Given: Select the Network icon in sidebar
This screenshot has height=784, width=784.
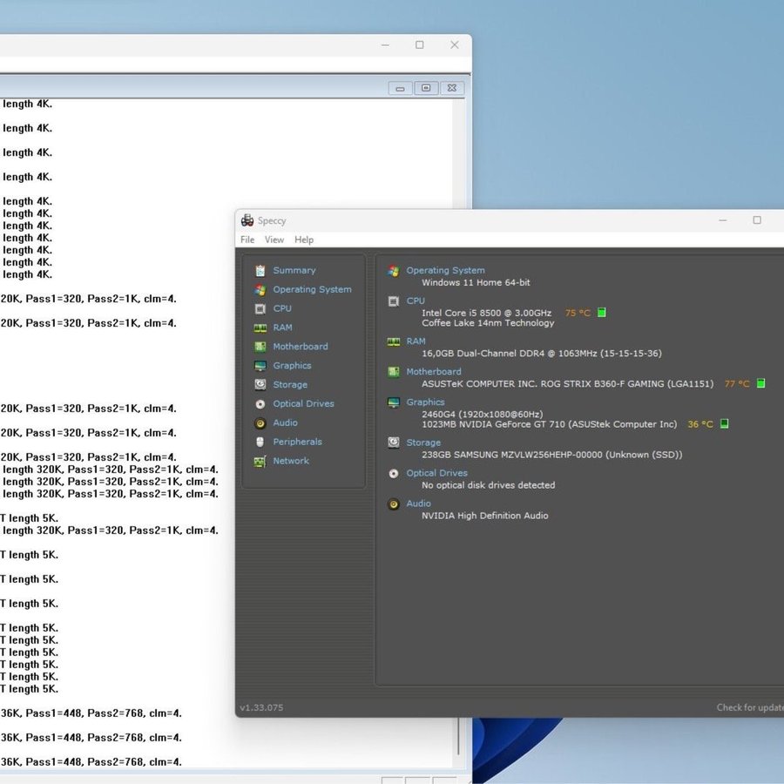Looking at the screenshot, I should [x=260, y=462].
